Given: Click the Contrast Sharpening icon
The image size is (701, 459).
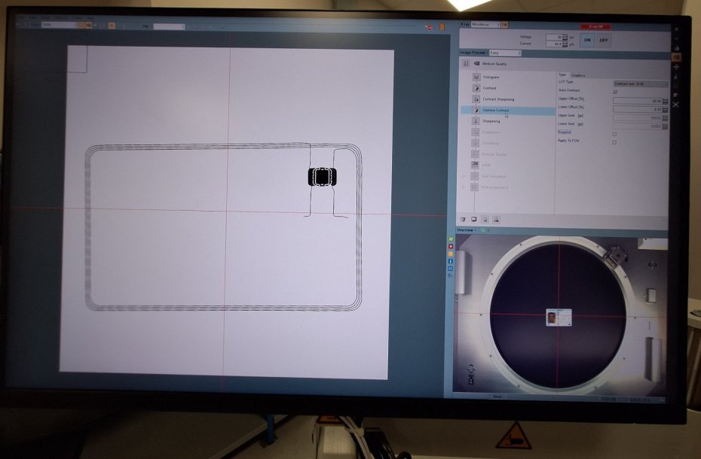Looking at the screenshot, I should tap(476, 99).
